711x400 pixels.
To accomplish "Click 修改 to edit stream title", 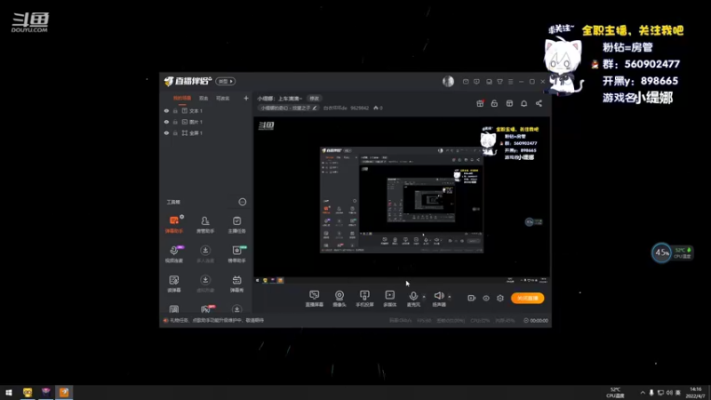I will [x=315, y=99].
